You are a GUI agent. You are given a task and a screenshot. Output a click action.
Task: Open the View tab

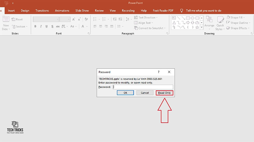click(x=113, y=11)
